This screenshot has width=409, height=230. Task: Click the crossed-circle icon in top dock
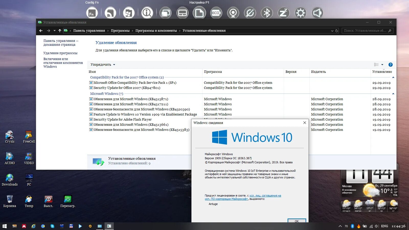(x=250, y=13)
